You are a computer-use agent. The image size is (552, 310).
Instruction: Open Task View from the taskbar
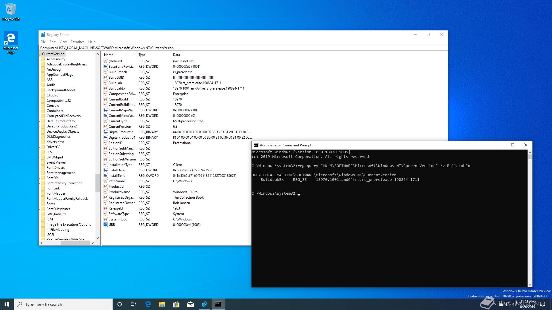pos(133,304)
